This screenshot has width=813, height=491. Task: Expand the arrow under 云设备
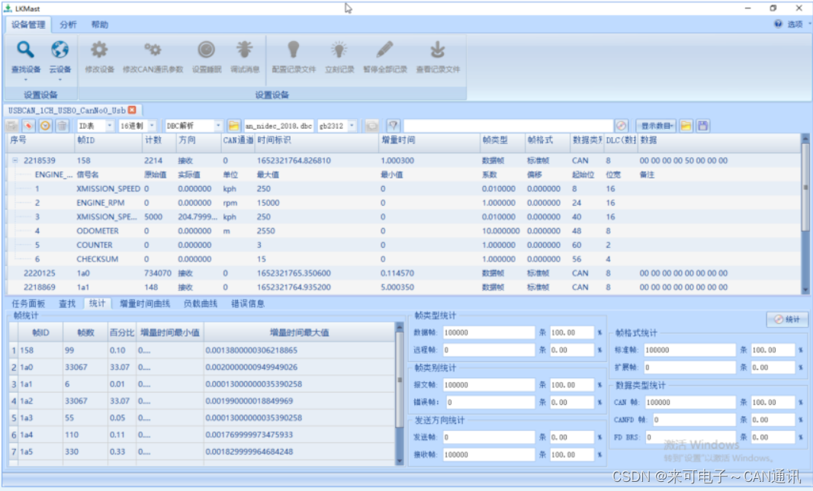coord(59,79)
